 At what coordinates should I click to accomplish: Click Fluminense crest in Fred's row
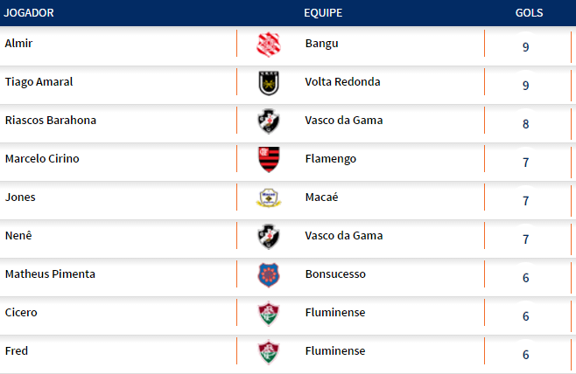[268, 352]
